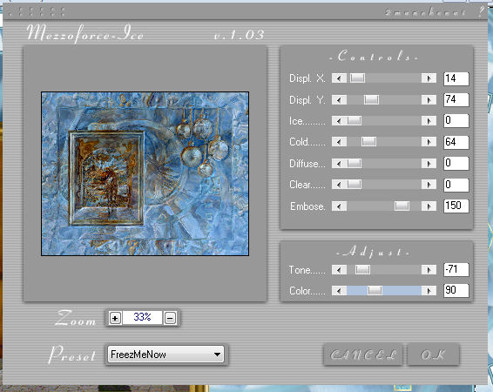This screenshot has width=493, height=392.
Task: Decrease Color value with left arrow
Action: coord(339,291)
